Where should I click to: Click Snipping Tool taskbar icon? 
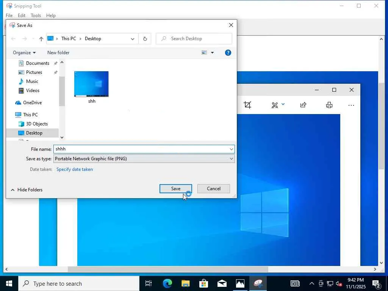point(258,283)
